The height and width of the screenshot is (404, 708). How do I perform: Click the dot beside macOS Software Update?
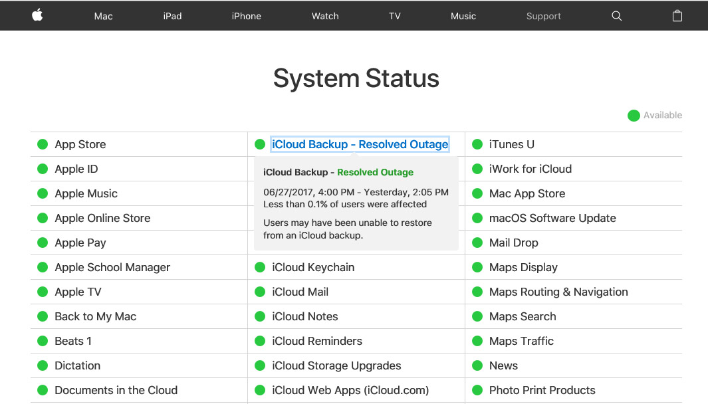point(477,218)
